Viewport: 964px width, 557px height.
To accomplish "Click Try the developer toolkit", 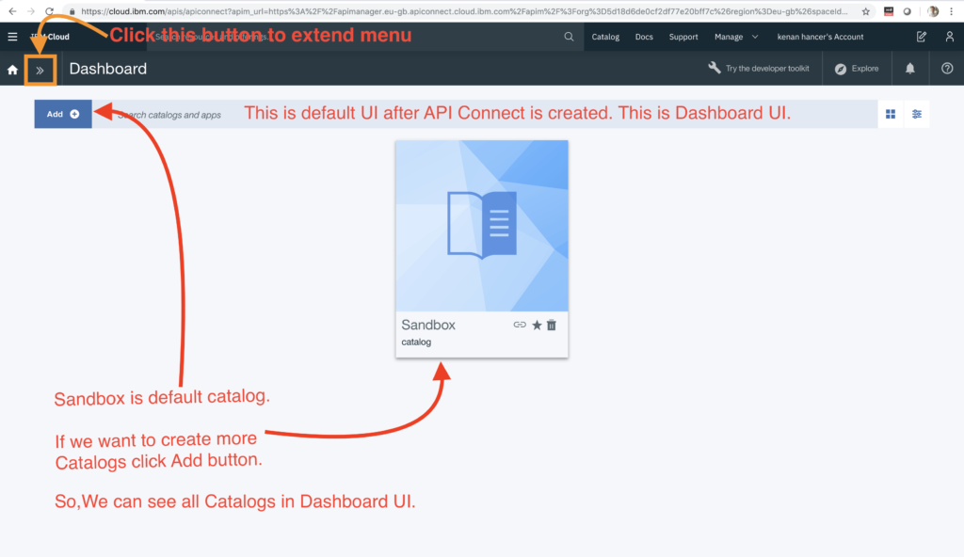I will coord(759,69).
